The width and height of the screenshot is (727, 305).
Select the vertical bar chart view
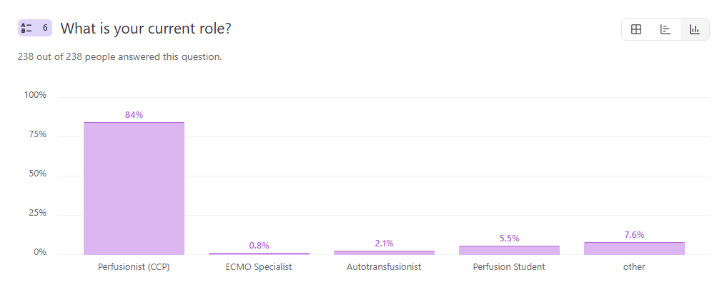694,29
